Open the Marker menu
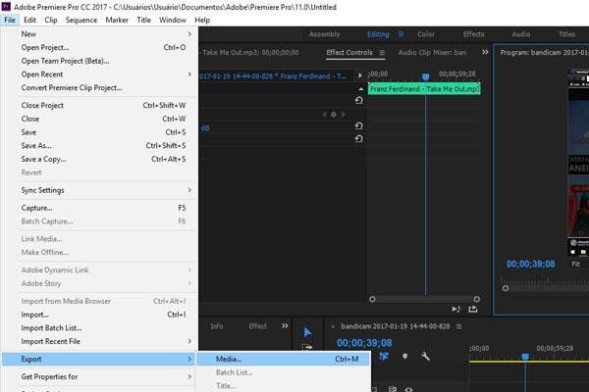This screenshot has height=392, width=589. [x=117, y=20]
